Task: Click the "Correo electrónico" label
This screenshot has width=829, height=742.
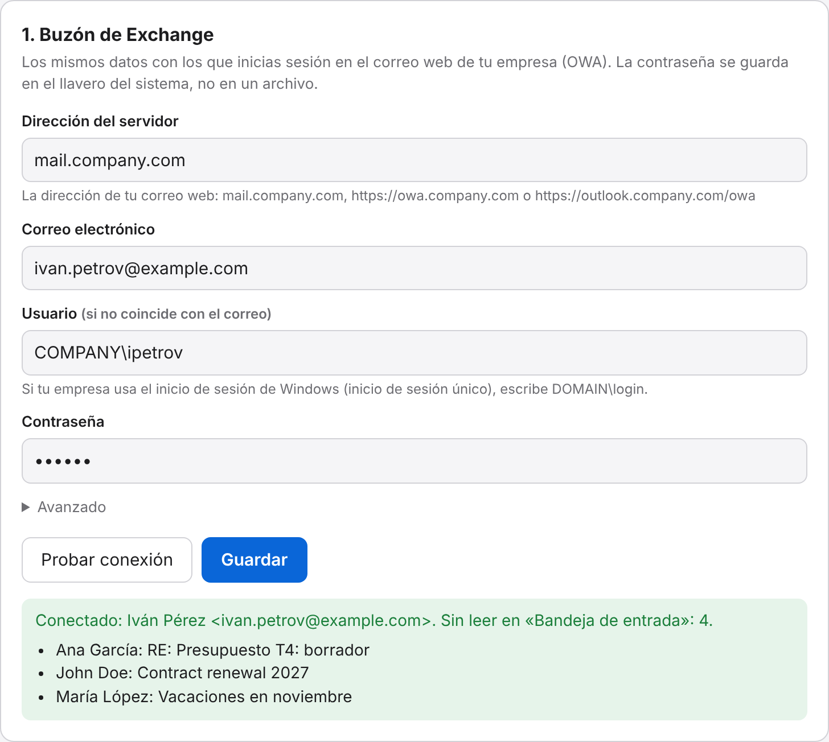Action: [x=88, y=229]
